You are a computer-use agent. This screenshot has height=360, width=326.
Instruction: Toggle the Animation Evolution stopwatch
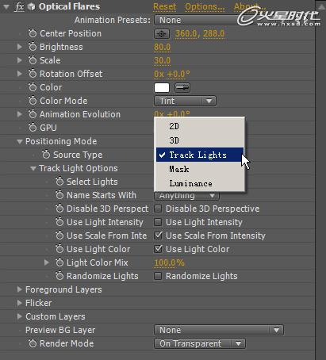(x=33, y=114)
